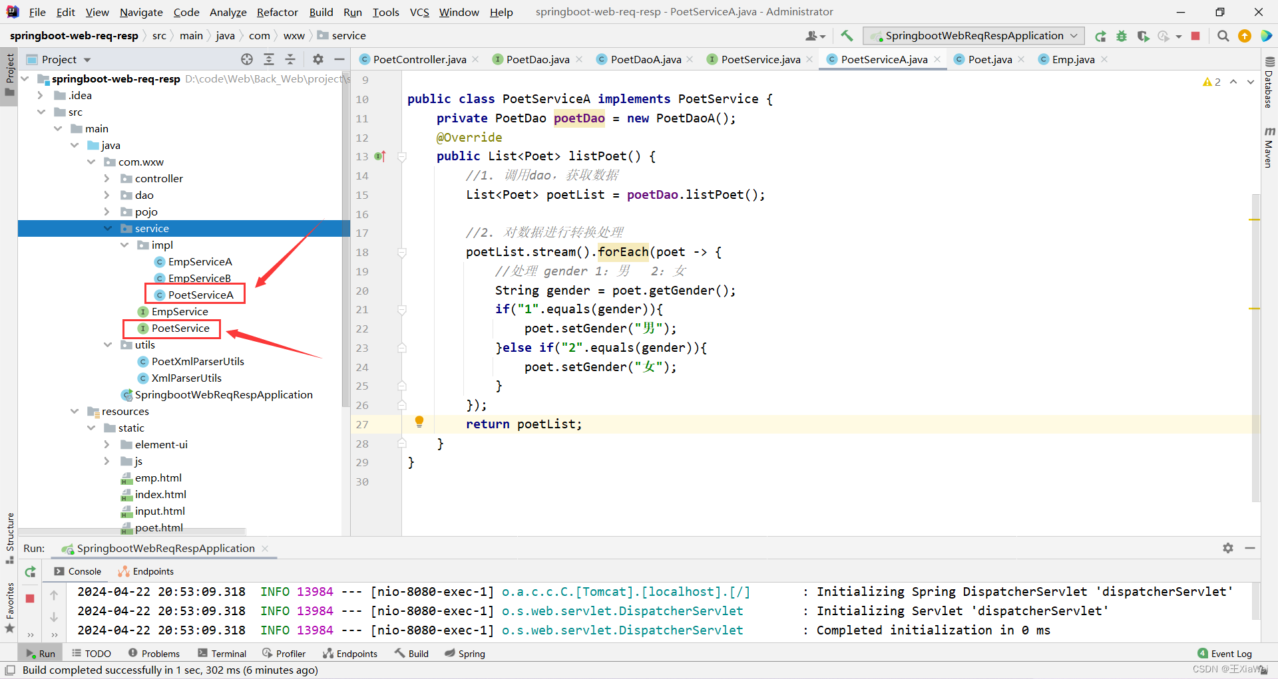Viewport: 1278px width, 679px height.
Task: Hide the Run tool window
Action: 1250,548
